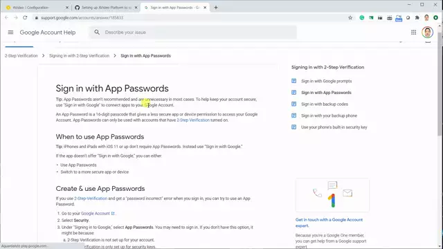Click the blue highlighted extension icon

pyautogui.click(x=399, y=18)
